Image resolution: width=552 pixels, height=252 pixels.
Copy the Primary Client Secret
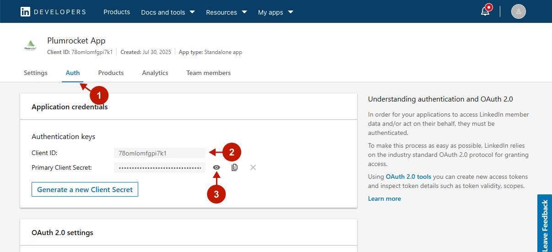[235, 167]
